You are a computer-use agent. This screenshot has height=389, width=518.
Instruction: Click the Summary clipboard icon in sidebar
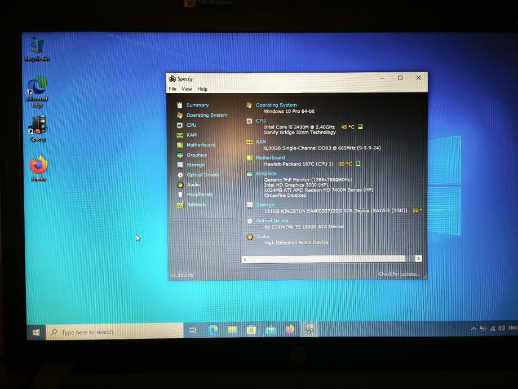click(x=179, y=105)
